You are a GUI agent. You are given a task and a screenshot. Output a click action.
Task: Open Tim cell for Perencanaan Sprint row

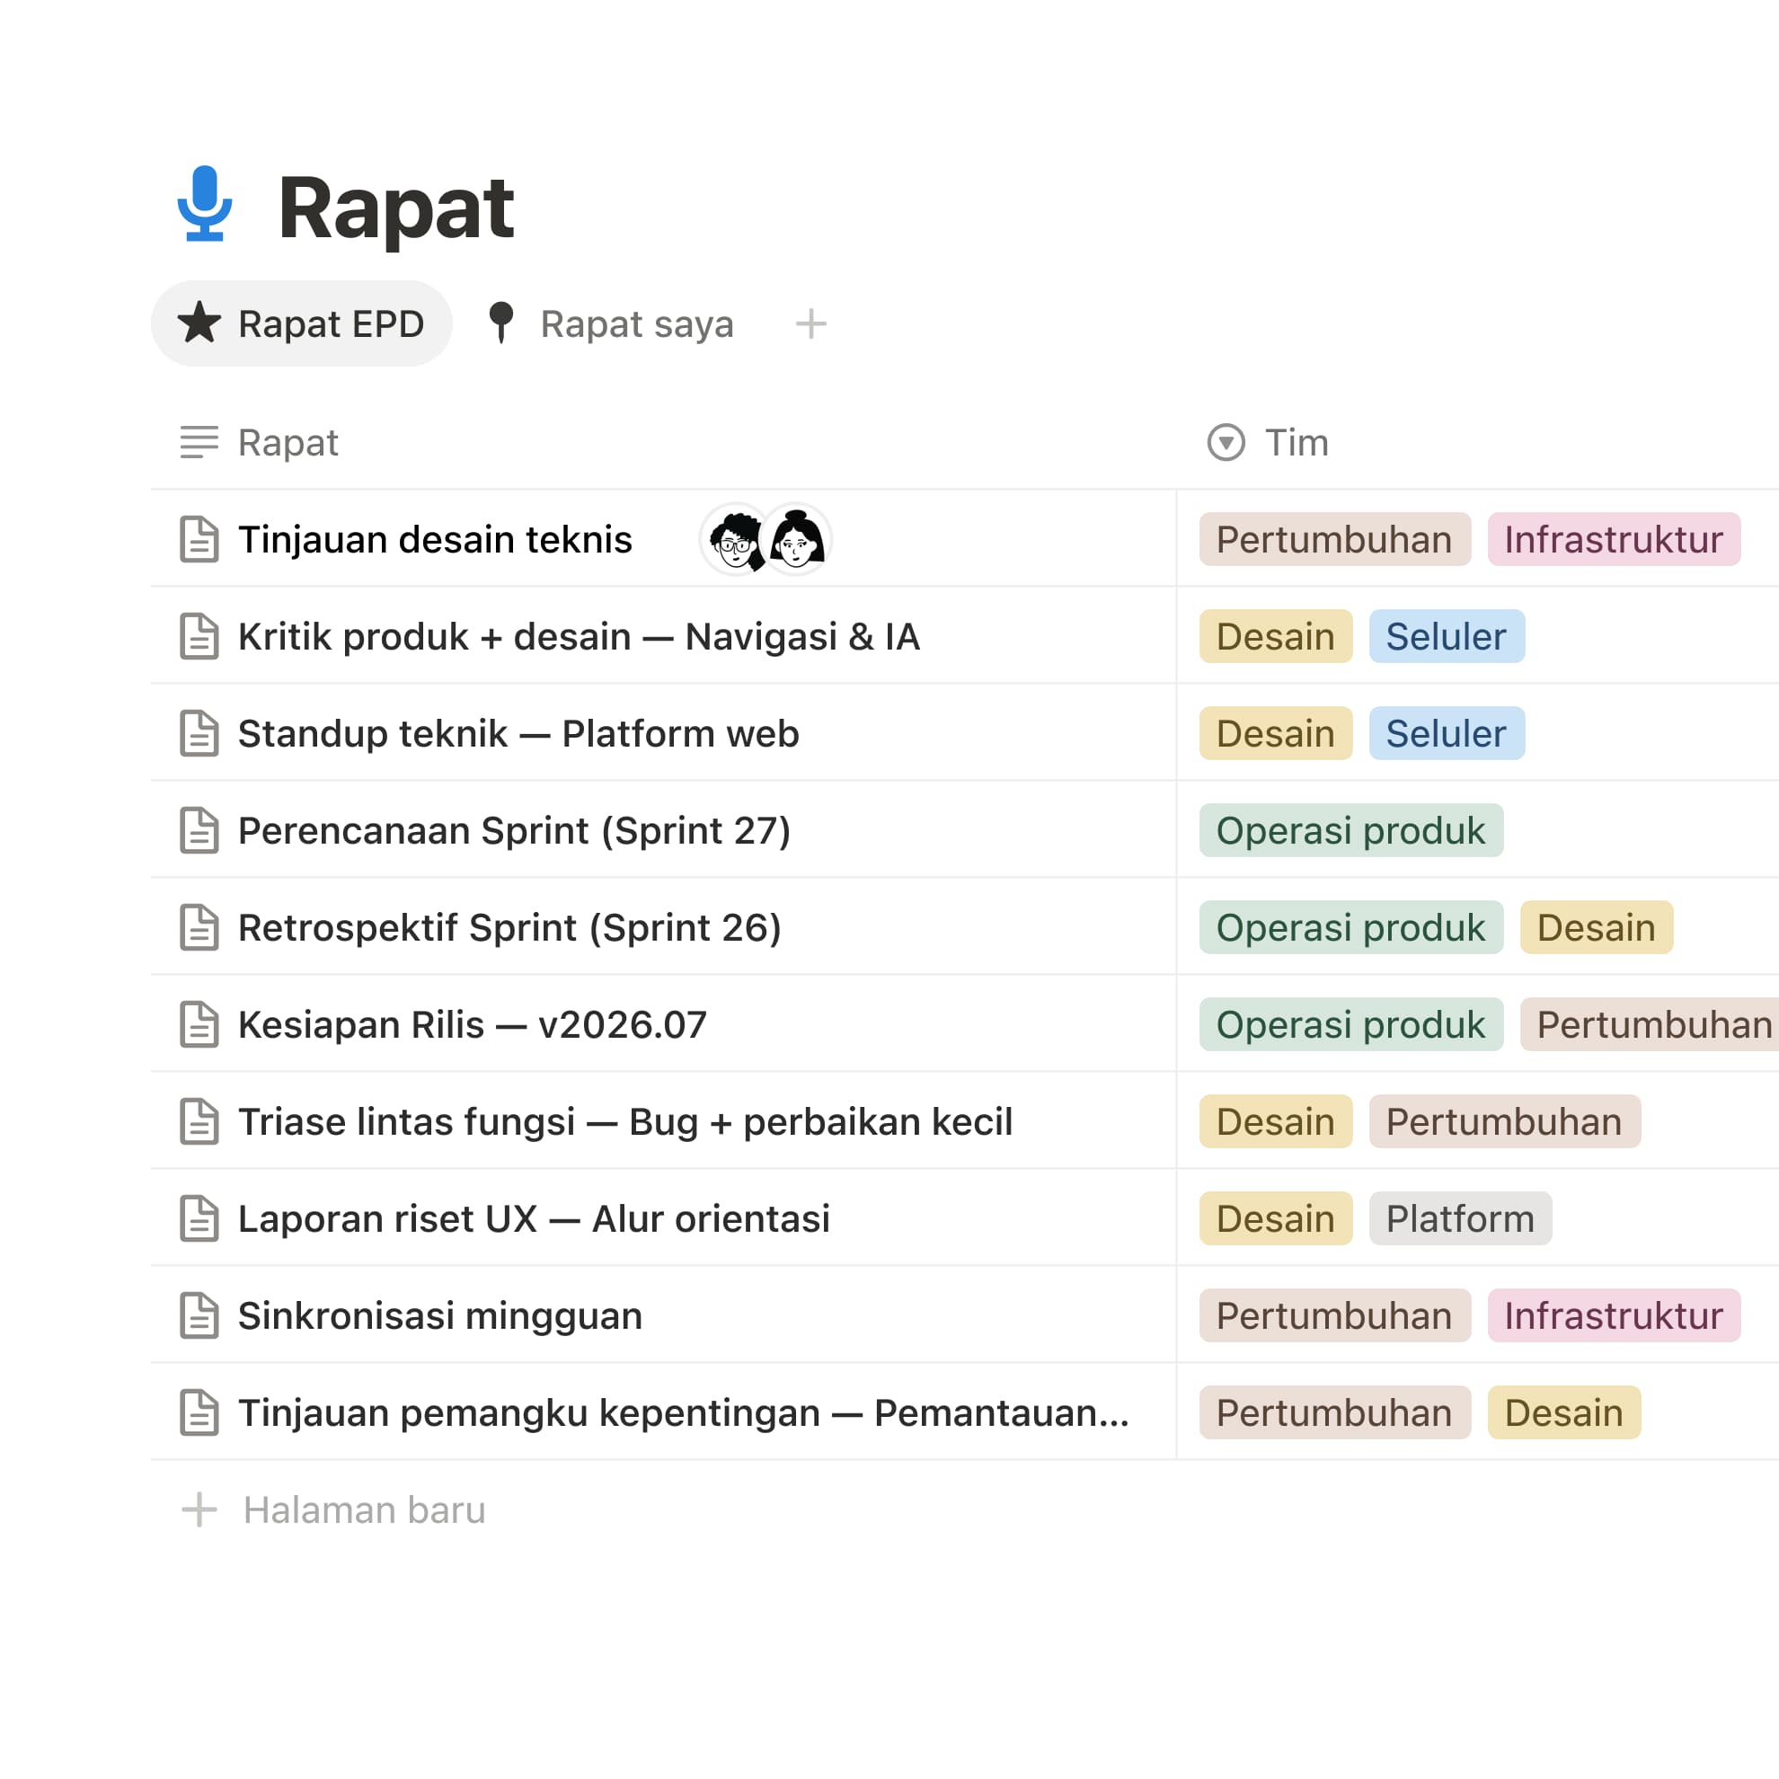[1477, 830]
